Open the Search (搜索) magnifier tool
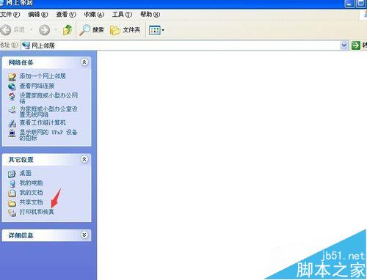The height and width of the screenshot is (280, 367). click(x=92, y=30)
